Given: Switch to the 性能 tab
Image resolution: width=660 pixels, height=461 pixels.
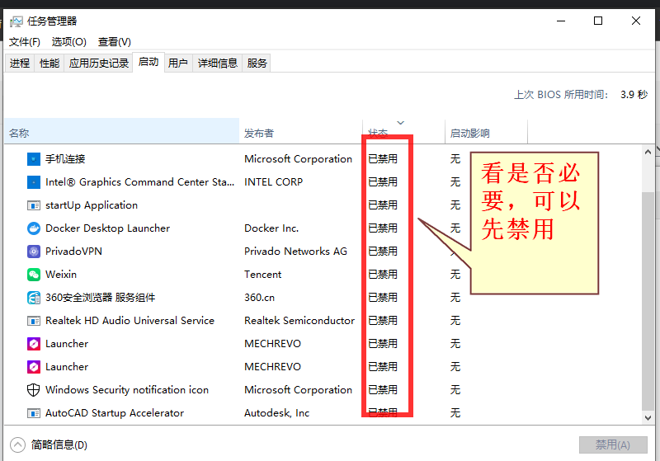Looking at the screenshot, I should click(49, 64).
